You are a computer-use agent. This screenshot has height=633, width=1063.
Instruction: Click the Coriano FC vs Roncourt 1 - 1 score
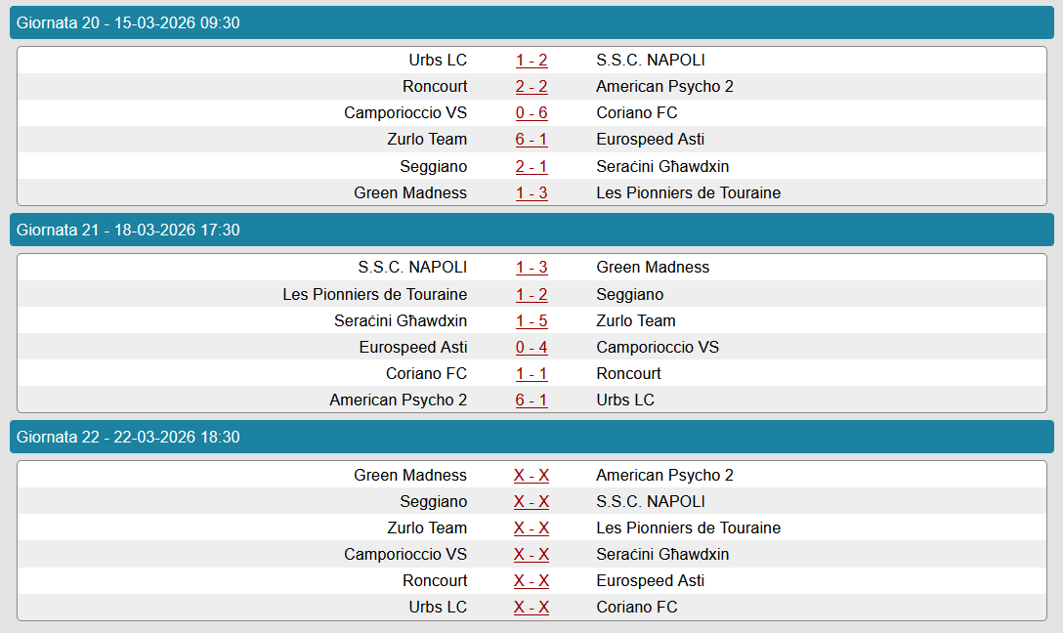531,374
